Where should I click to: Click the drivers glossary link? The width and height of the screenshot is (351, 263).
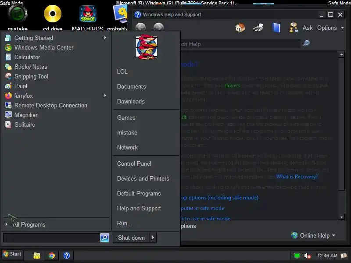click(232, 85)
